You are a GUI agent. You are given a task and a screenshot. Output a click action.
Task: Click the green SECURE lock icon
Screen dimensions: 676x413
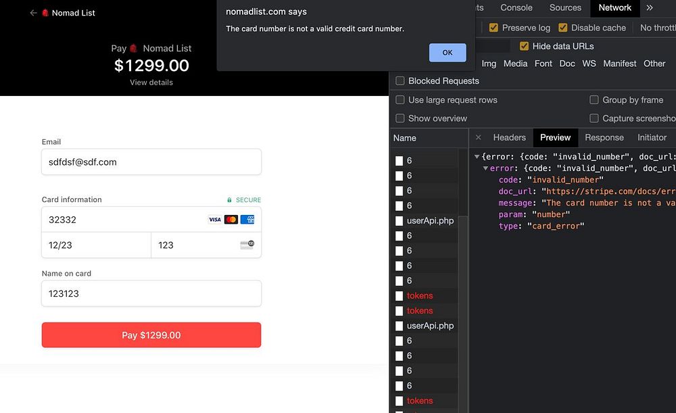[x=229, y=200]
